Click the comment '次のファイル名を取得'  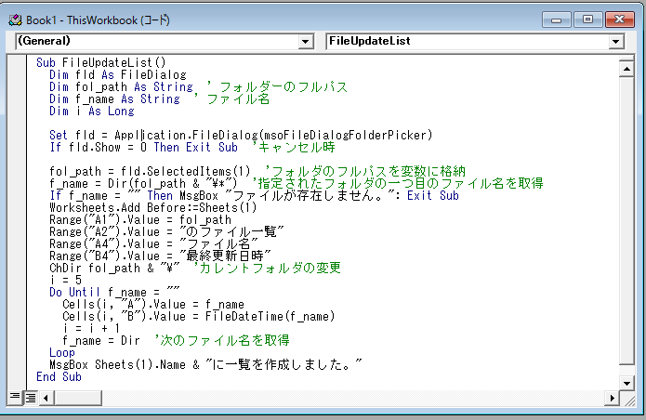225,340
